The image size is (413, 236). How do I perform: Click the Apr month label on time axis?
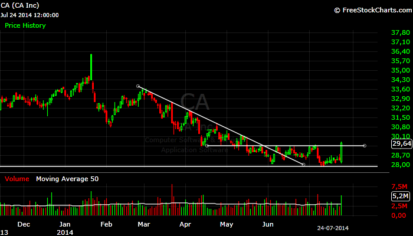point(185,224)
